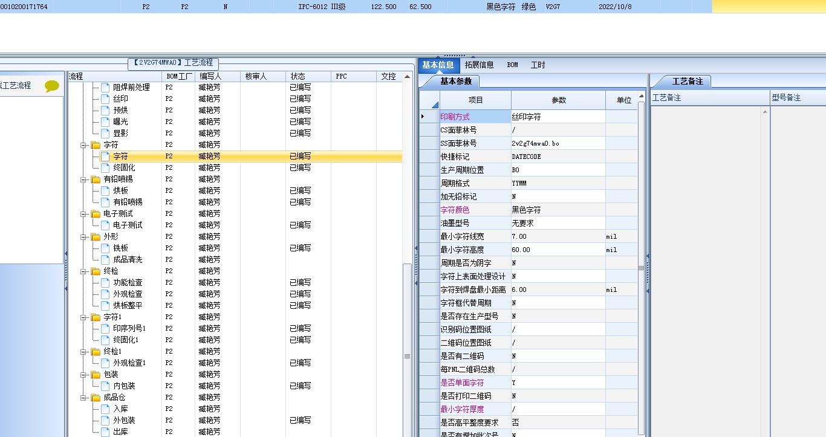Click the yellow chat bubble icon

[x=53, y=86]
